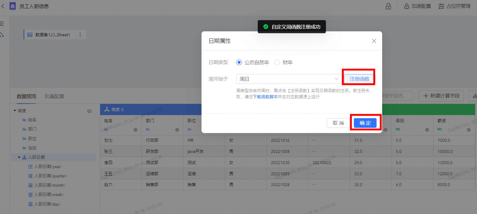This screenshot has width=477, height=214.
Task: Click the back arrow beside 员工入职信息
Action: pos(3,6)
